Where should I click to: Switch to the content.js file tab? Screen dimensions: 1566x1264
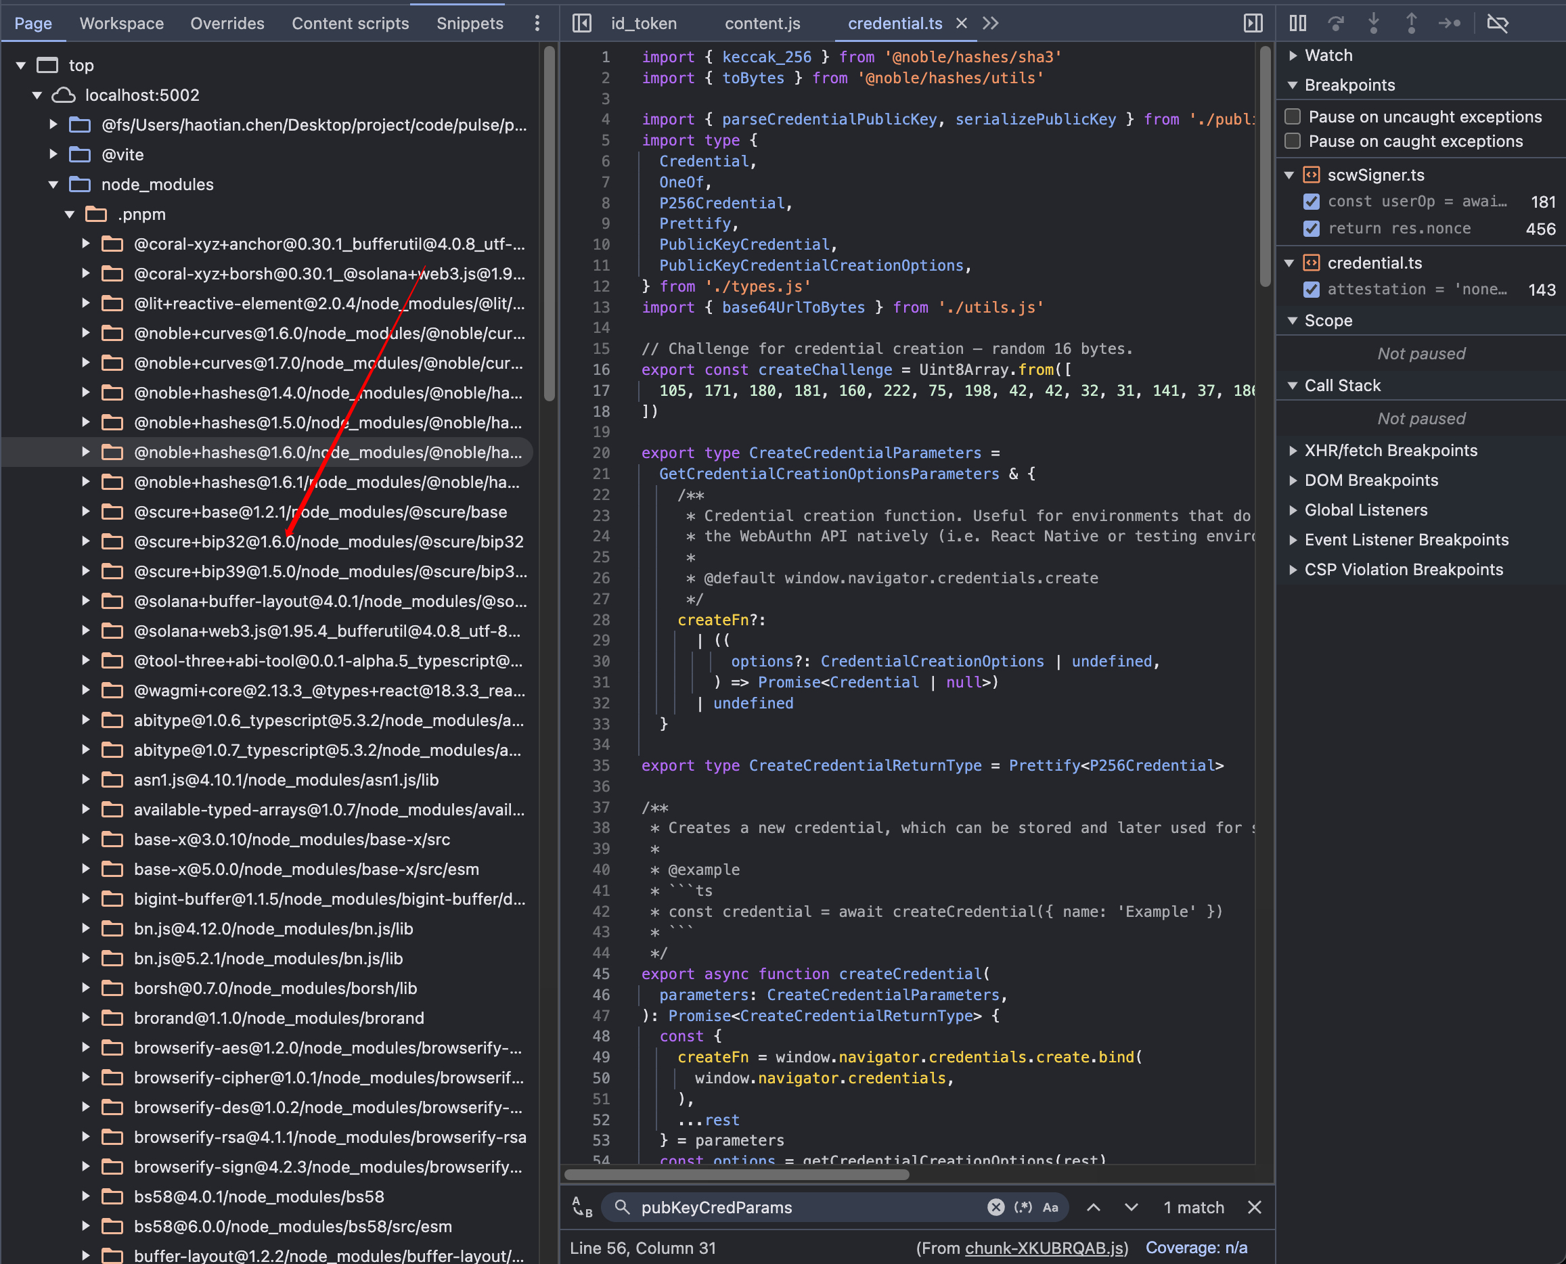point(762,23)
